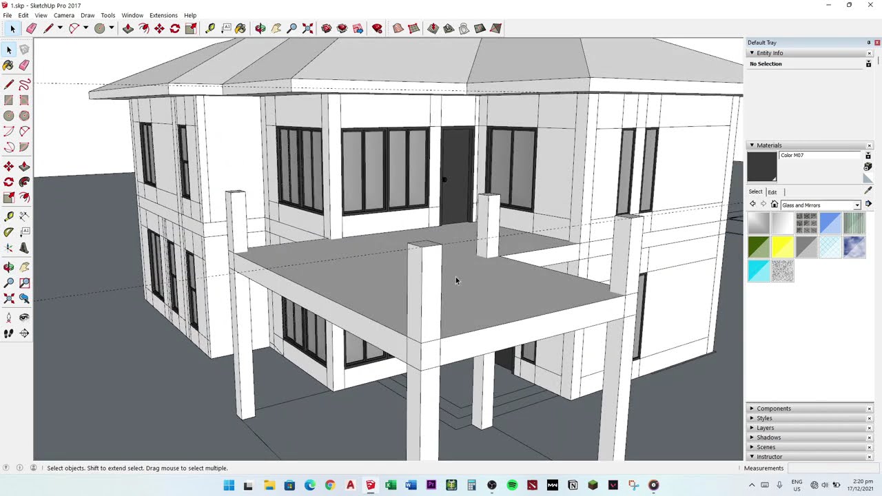Select Tape Measure in the top toolbar

pyautogui.click(x=210, y=28)
